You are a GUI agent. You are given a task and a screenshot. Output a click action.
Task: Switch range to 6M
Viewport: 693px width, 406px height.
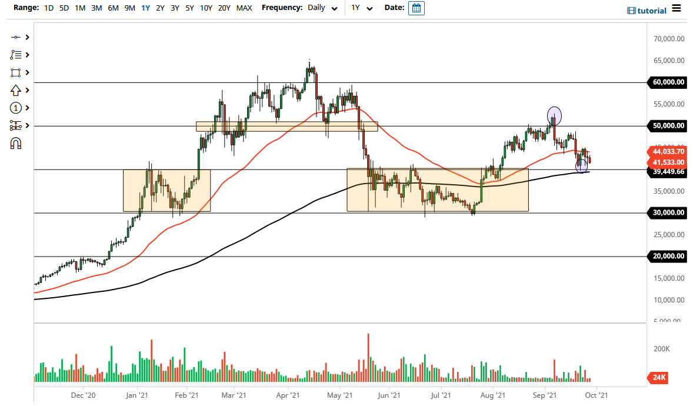point(113,9)
